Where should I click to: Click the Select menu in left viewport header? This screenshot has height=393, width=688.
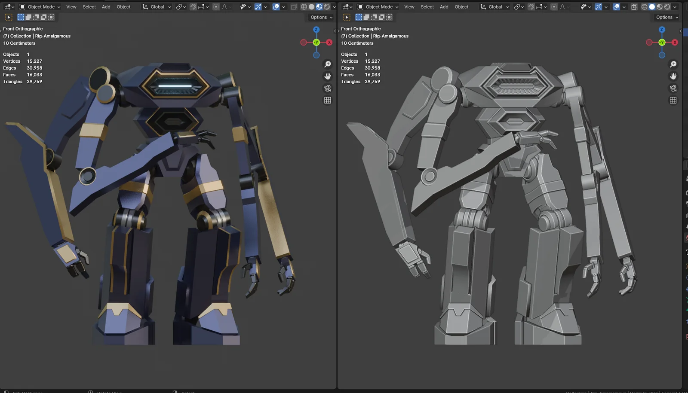[89, 6]
